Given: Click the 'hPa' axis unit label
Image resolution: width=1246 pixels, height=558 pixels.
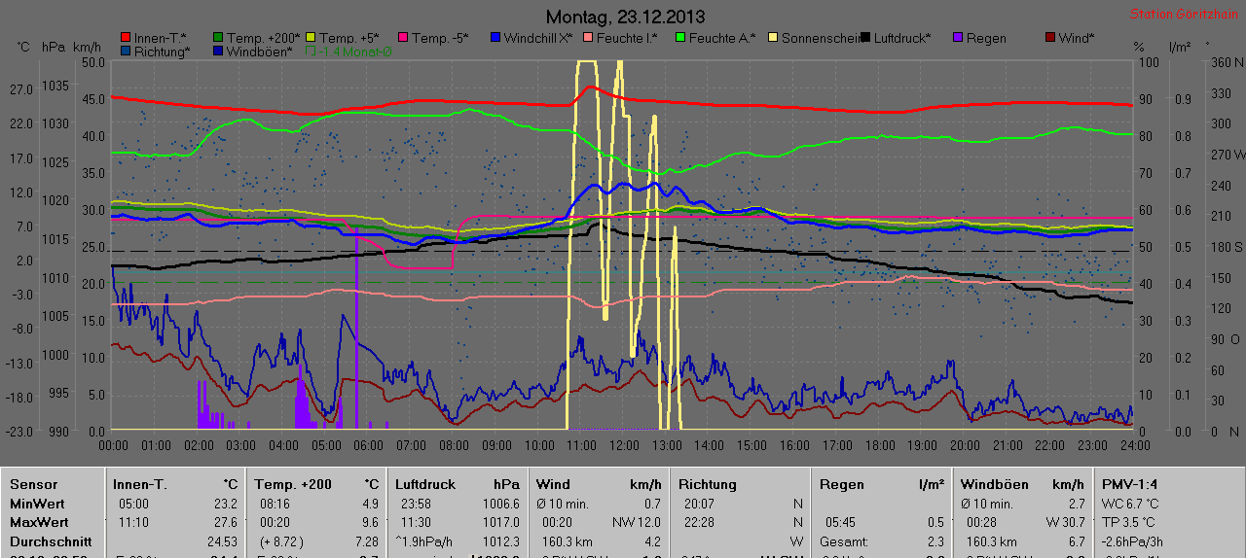Looking at the screenshot, I should 53,48.
